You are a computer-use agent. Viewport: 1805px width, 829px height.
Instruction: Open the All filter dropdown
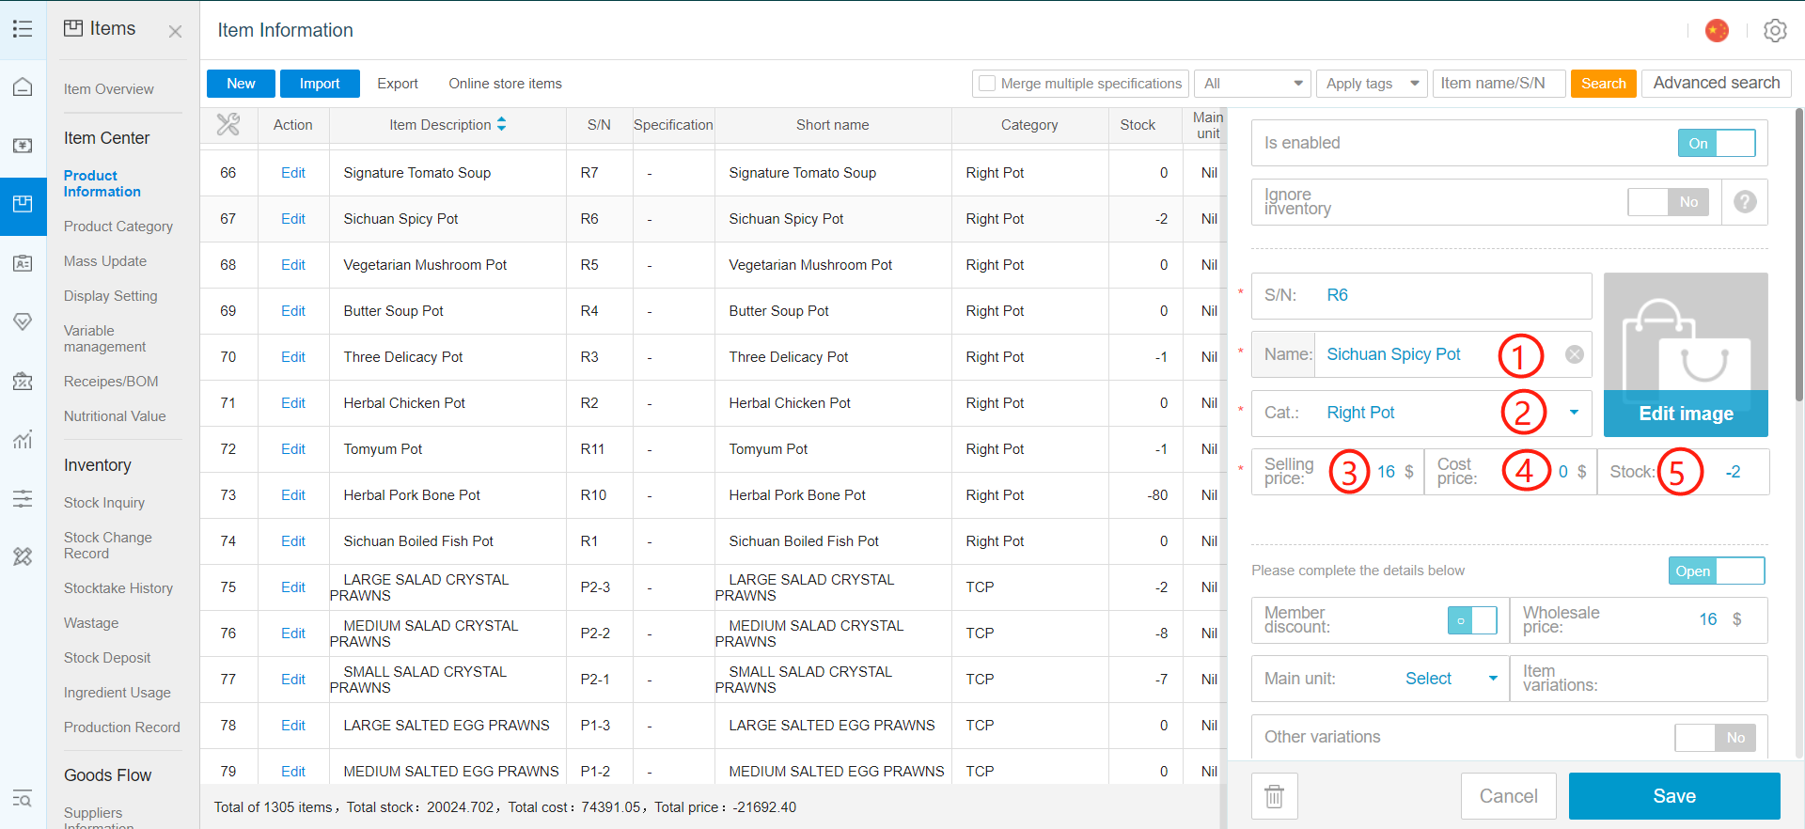[1253, 84]
